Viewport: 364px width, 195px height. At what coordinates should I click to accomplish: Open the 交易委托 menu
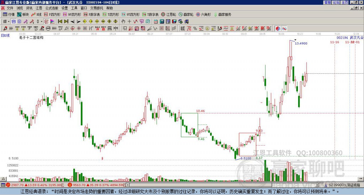pos(97,8)
